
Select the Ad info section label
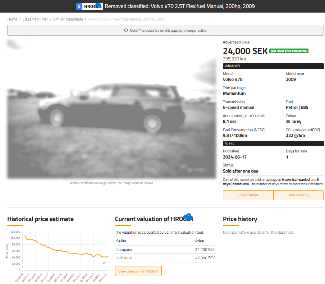(x=229, y=143)
